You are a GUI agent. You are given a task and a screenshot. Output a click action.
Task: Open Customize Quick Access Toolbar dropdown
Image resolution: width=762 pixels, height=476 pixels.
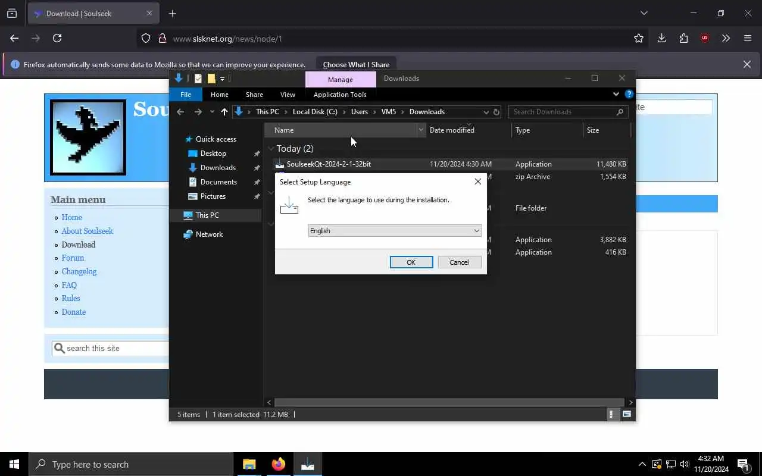pos(222,79)
